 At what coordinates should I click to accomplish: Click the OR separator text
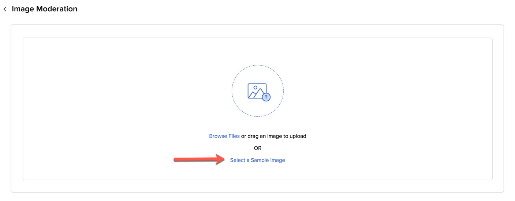258,148
